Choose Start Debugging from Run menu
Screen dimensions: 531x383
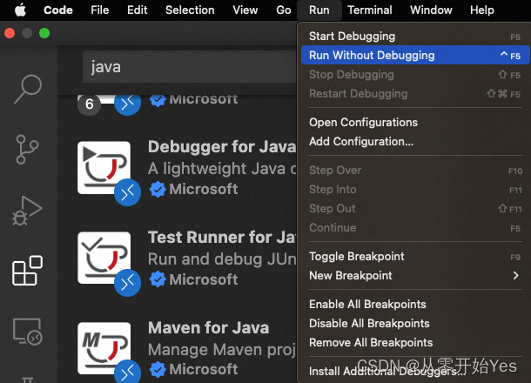(x=415, y=37)
